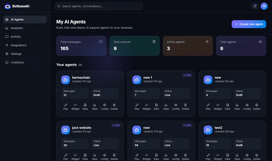The width and height of the screenshot is (272, 161).
Task: Click the Live badge on jack website card
Action: [x=116, y=125]
